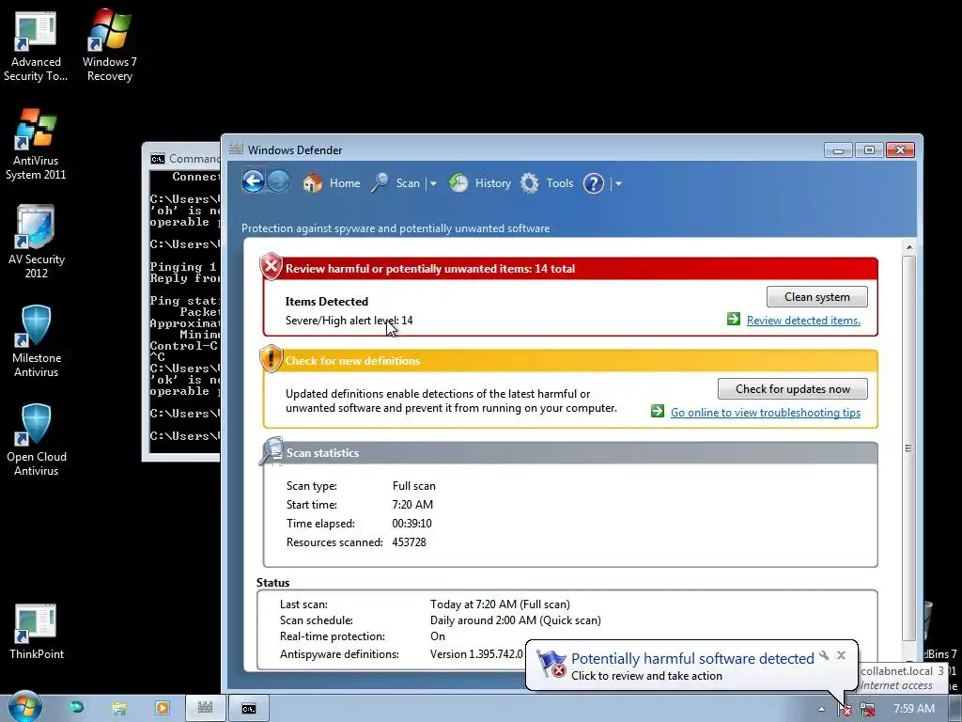Click time elapsed value 00:39:10
This screenshot has height=722, width=962.
411,524
